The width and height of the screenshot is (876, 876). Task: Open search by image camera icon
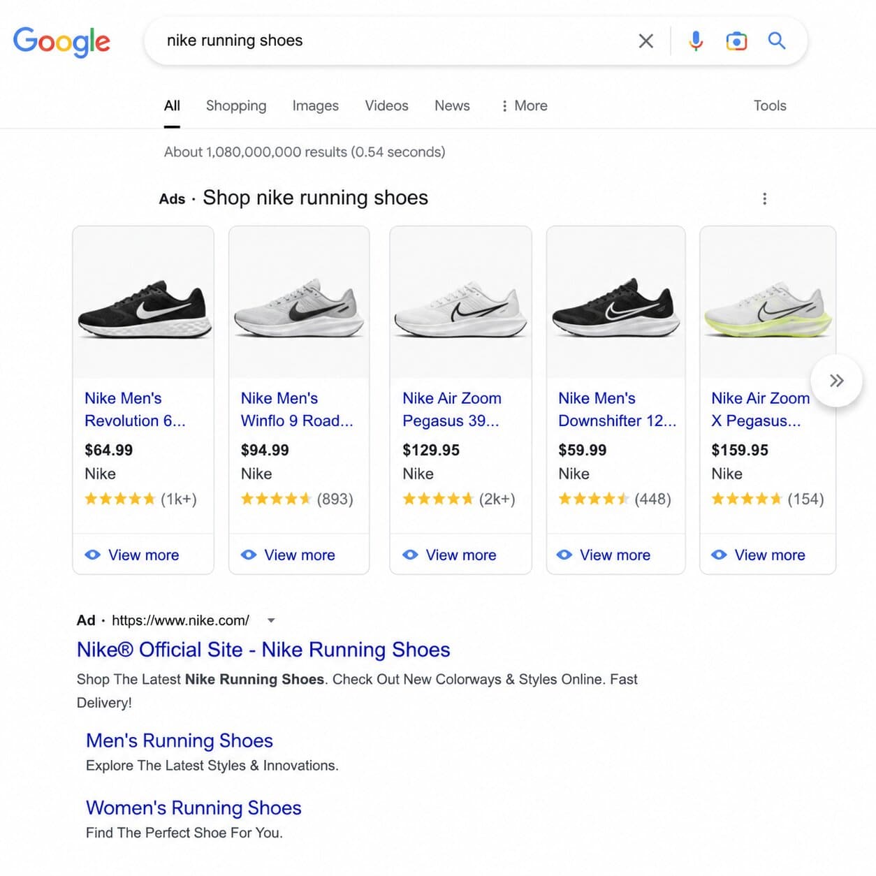point(736,41)
